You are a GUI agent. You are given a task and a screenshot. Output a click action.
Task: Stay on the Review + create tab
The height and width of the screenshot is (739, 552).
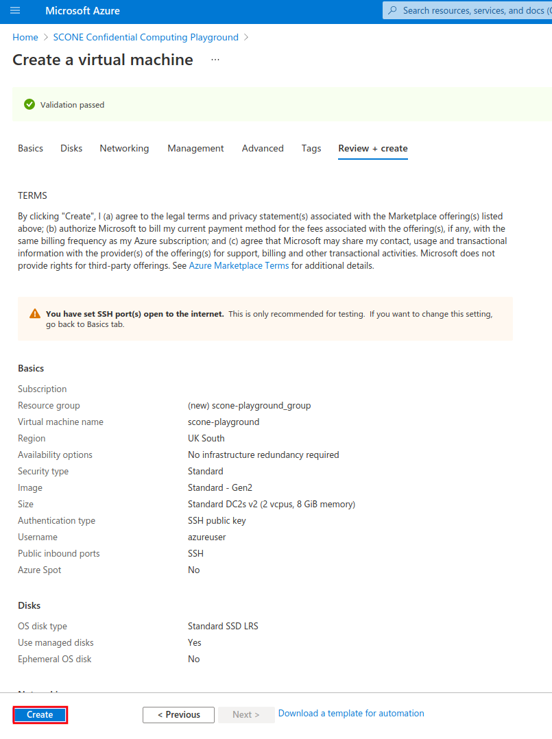[x=372, y=148]
